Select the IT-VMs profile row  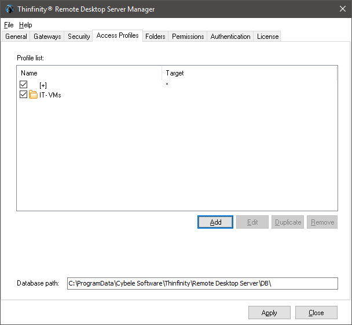pyautogui.click(x=177, y=95)
